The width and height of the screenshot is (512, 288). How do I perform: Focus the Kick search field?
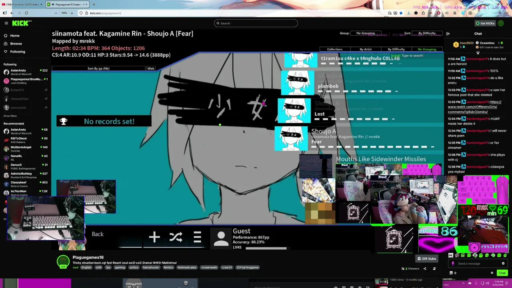(256, 23)
